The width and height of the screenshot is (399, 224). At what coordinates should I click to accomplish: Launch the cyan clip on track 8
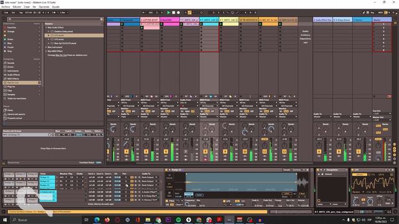201,24
